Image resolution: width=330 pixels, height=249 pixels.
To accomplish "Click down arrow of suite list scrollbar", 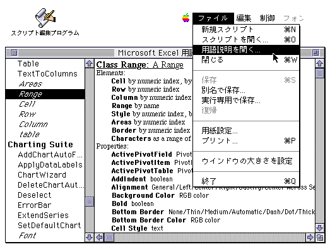I will tap(90, 238).
